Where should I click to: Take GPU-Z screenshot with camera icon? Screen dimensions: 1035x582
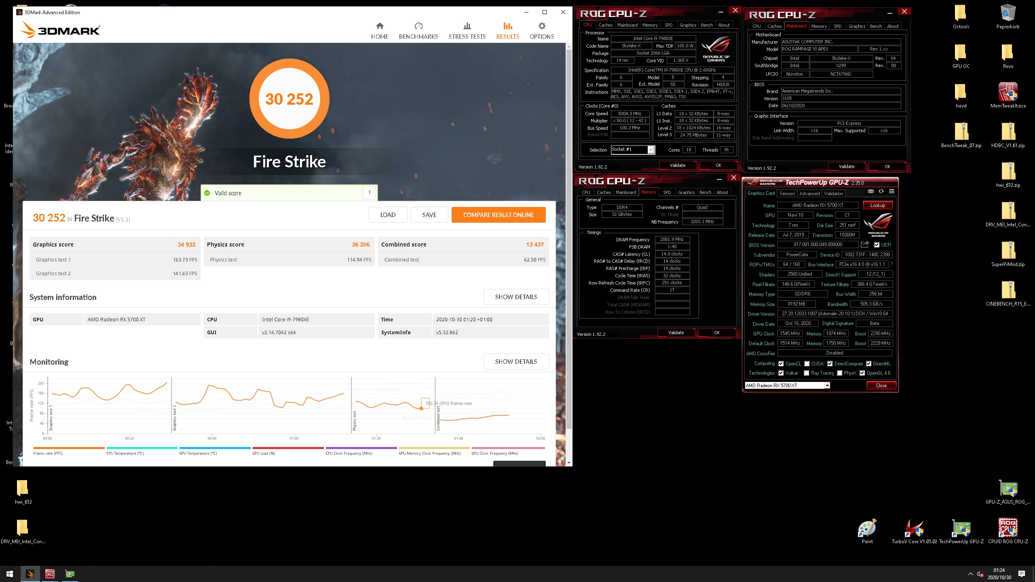(871, 191)
